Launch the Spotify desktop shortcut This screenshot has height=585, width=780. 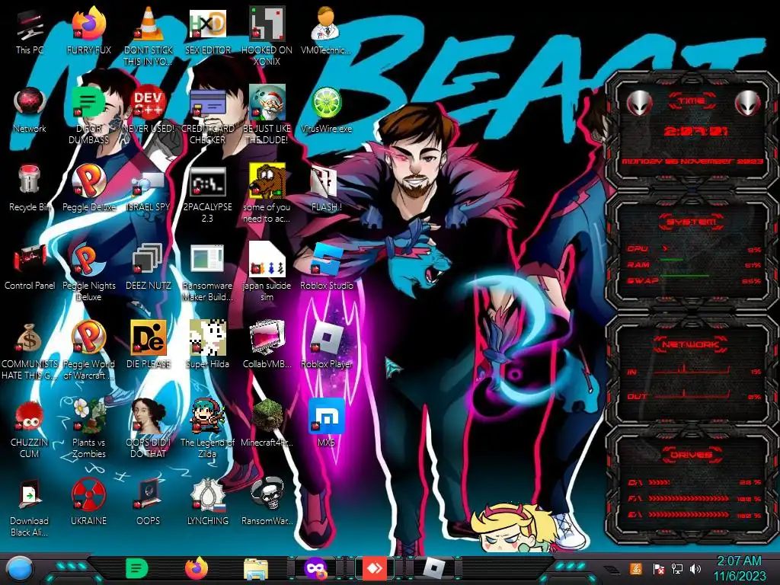point(89,103)
